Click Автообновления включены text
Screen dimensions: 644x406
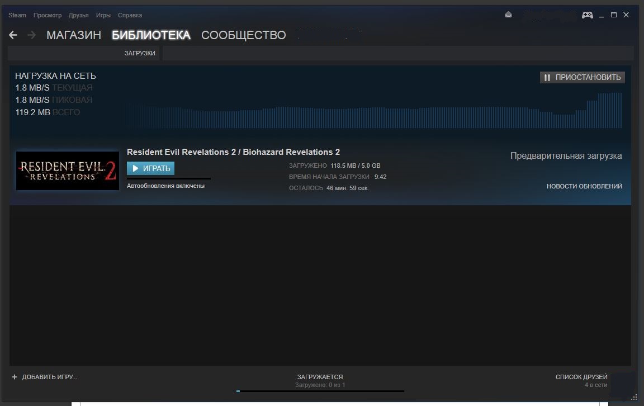coord(165,186)
